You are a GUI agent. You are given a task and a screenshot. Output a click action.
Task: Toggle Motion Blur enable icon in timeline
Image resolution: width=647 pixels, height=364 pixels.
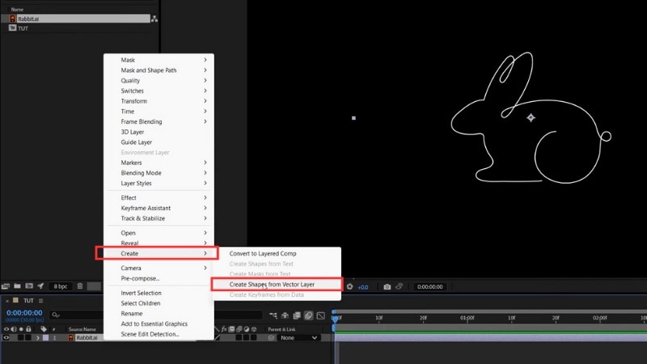click(x=309, y=315)
